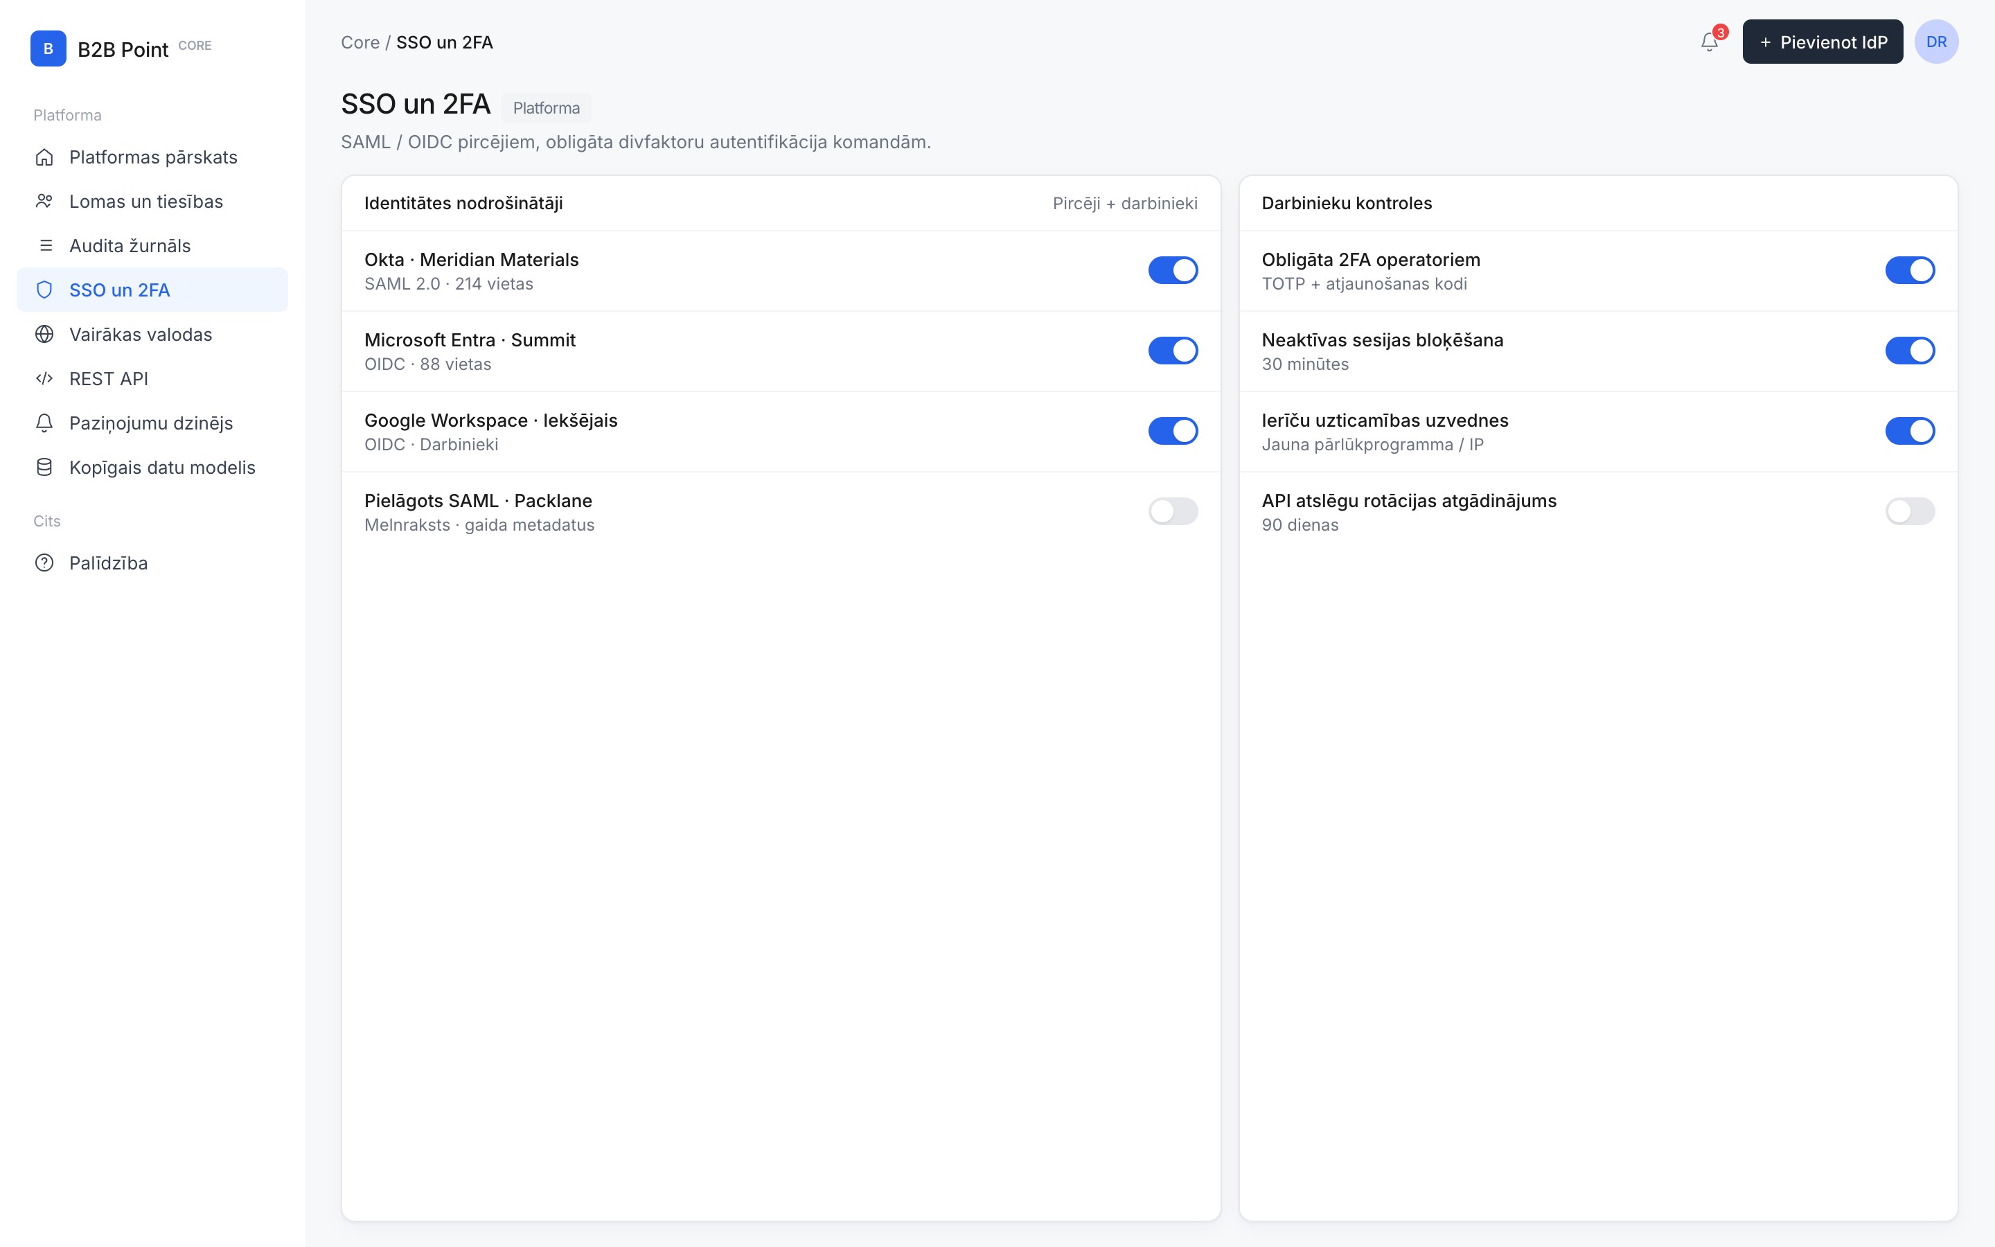Click the Pievienot IdP button
The height and width of the screenshot is (1247, 1995).
(x=1822, y=42)
